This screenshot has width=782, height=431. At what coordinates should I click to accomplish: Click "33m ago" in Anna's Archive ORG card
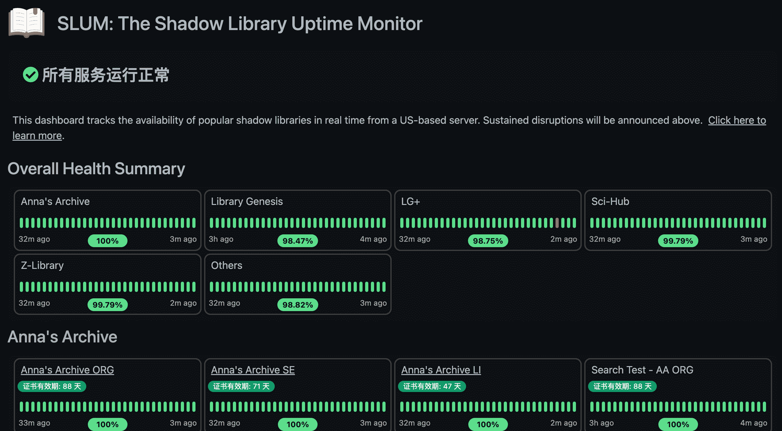[34, 423]
